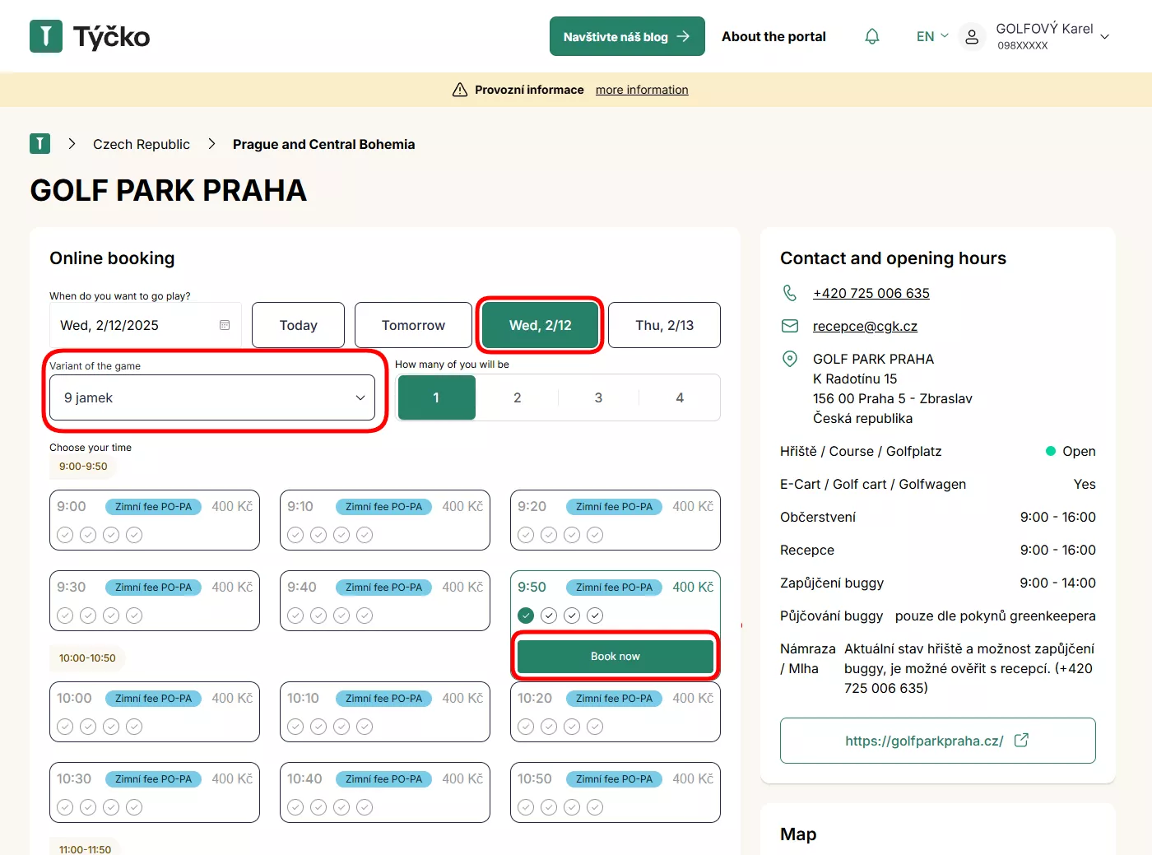Select the first player slot at 9:30
Screen dimensions: 1152x855
tap(65, 615)
